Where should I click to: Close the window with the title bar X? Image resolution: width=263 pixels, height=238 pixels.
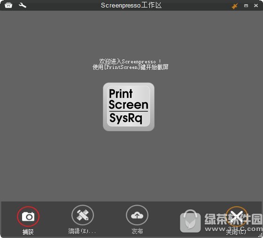tap(256, 6)
